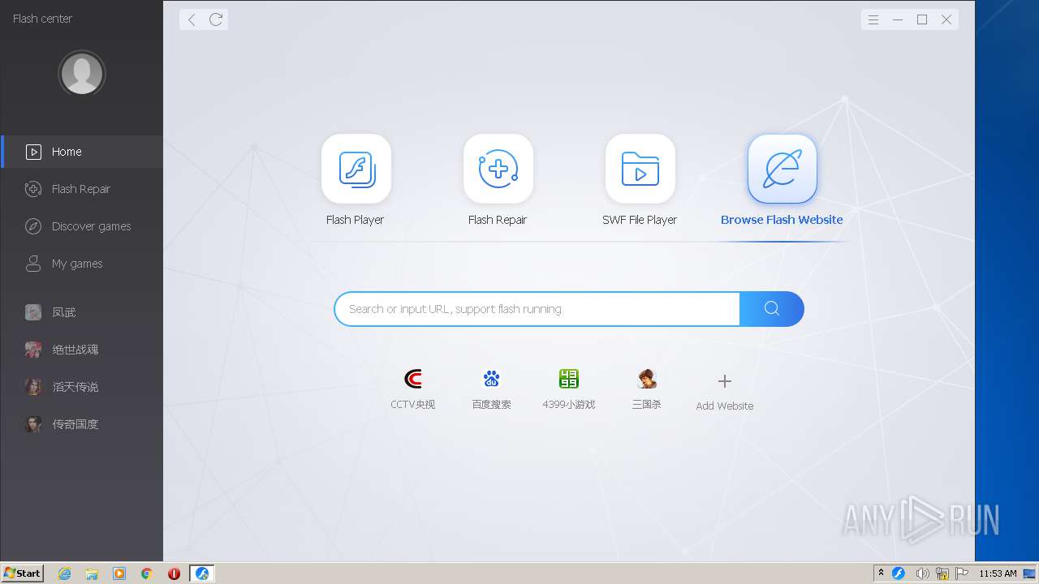Open the CCTV央视 shortcut icon
The image size is (1039, 584).
tap(413, 379)
